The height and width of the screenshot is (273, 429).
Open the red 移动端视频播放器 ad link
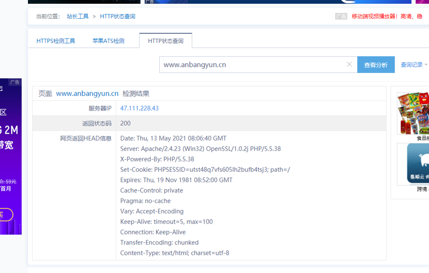click(387, 17)
